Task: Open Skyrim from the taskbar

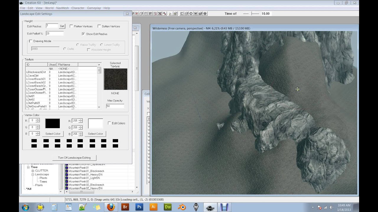Action: [x=196, y=207]
